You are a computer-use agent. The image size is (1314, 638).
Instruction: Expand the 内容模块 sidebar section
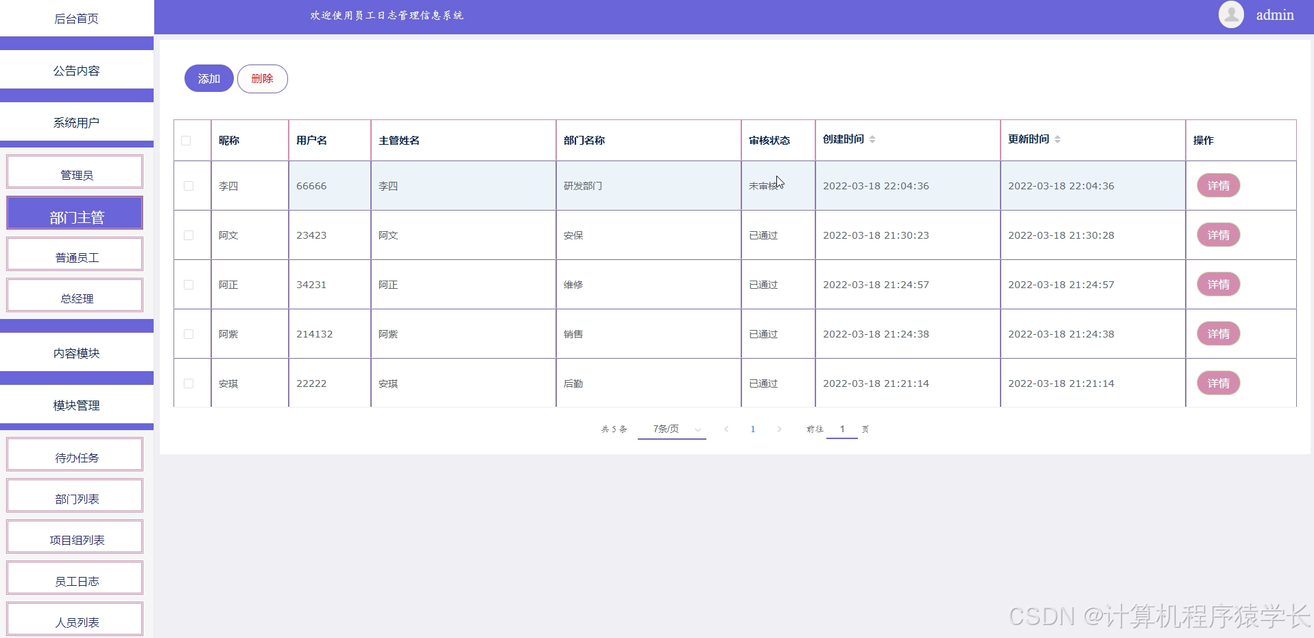77,353
